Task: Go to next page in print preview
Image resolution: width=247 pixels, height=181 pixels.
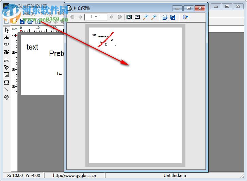Action: [112, 17]
